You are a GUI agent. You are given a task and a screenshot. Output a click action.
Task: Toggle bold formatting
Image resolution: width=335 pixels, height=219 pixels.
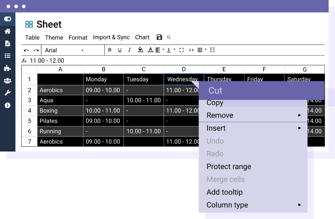(110, 50)
